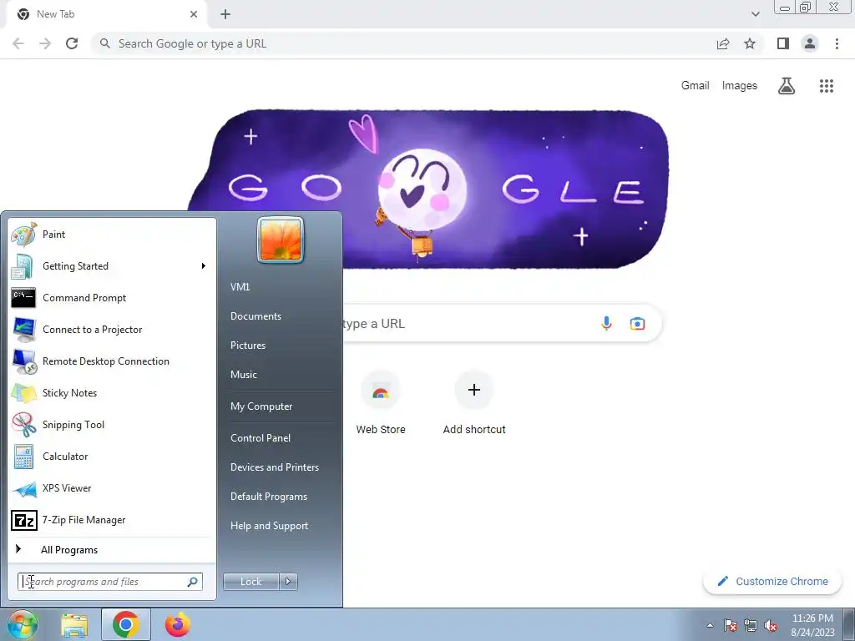Click the muted volume tray icon
Screen dimensions: 855x641
tap(771, 625)
